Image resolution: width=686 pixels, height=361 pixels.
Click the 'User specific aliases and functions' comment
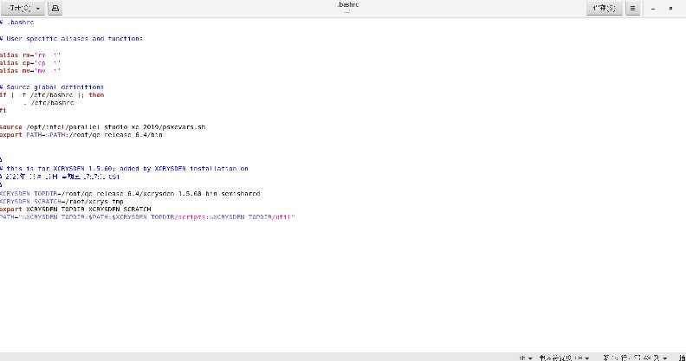pyautogui.click(x=71, y=38)
